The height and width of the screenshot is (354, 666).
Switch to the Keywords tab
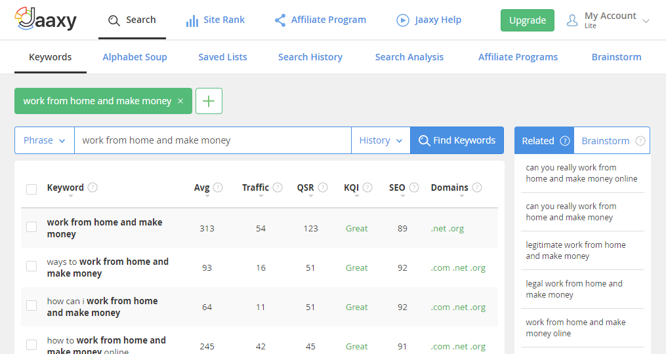coord(50,57)
